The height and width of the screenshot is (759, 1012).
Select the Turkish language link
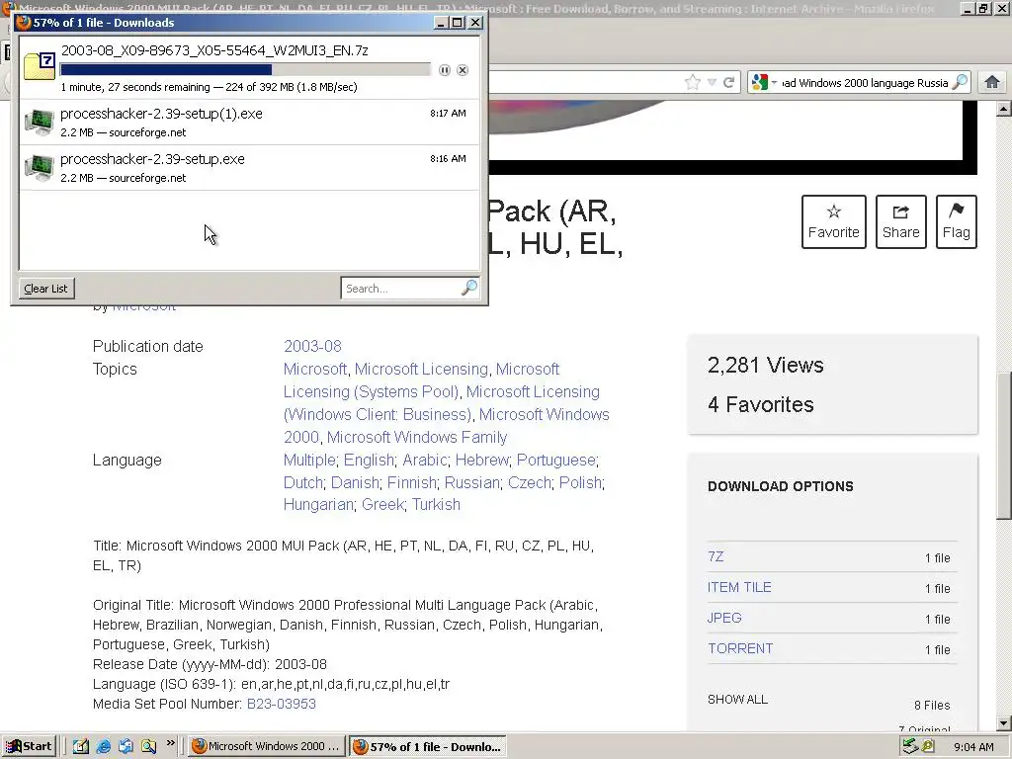[x=436, y=505]
